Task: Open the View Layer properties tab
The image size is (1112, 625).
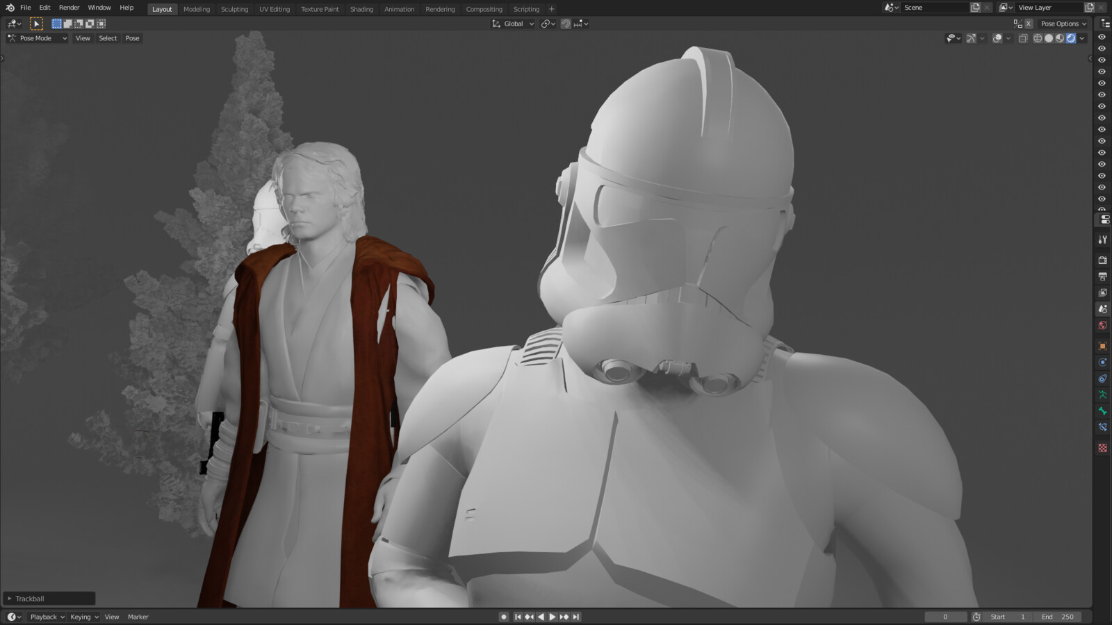Action: click(x=1102, y=292)
